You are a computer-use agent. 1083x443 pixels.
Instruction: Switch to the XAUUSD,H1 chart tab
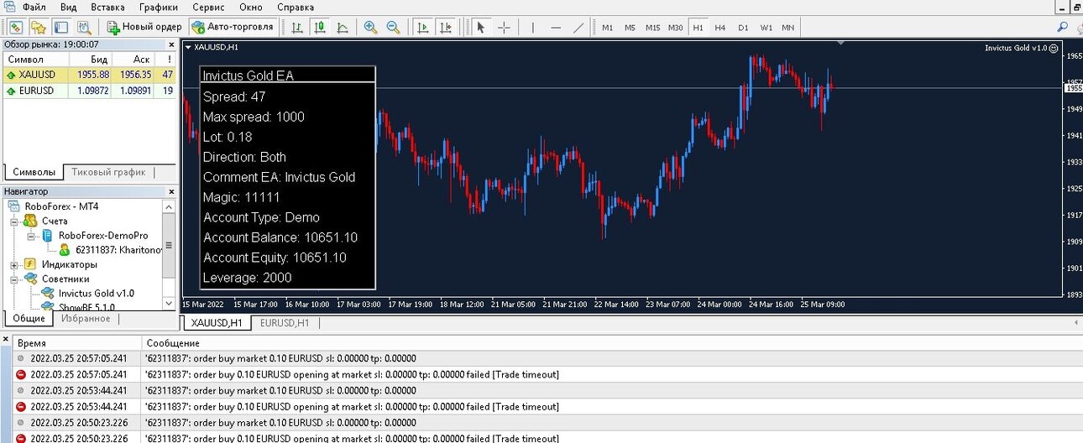coord(217,323)
